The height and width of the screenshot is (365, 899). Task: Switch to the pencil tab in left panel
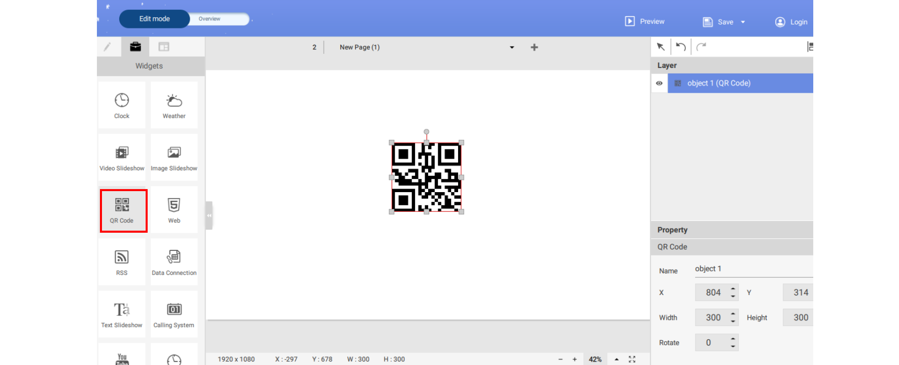pyautogui.click(x=108, y=47)
